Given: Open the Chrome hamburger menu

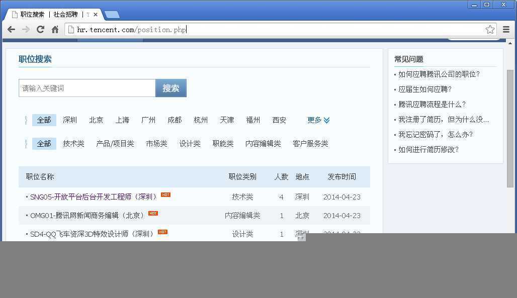Looking at the screenshot, I should click(506, 29).
